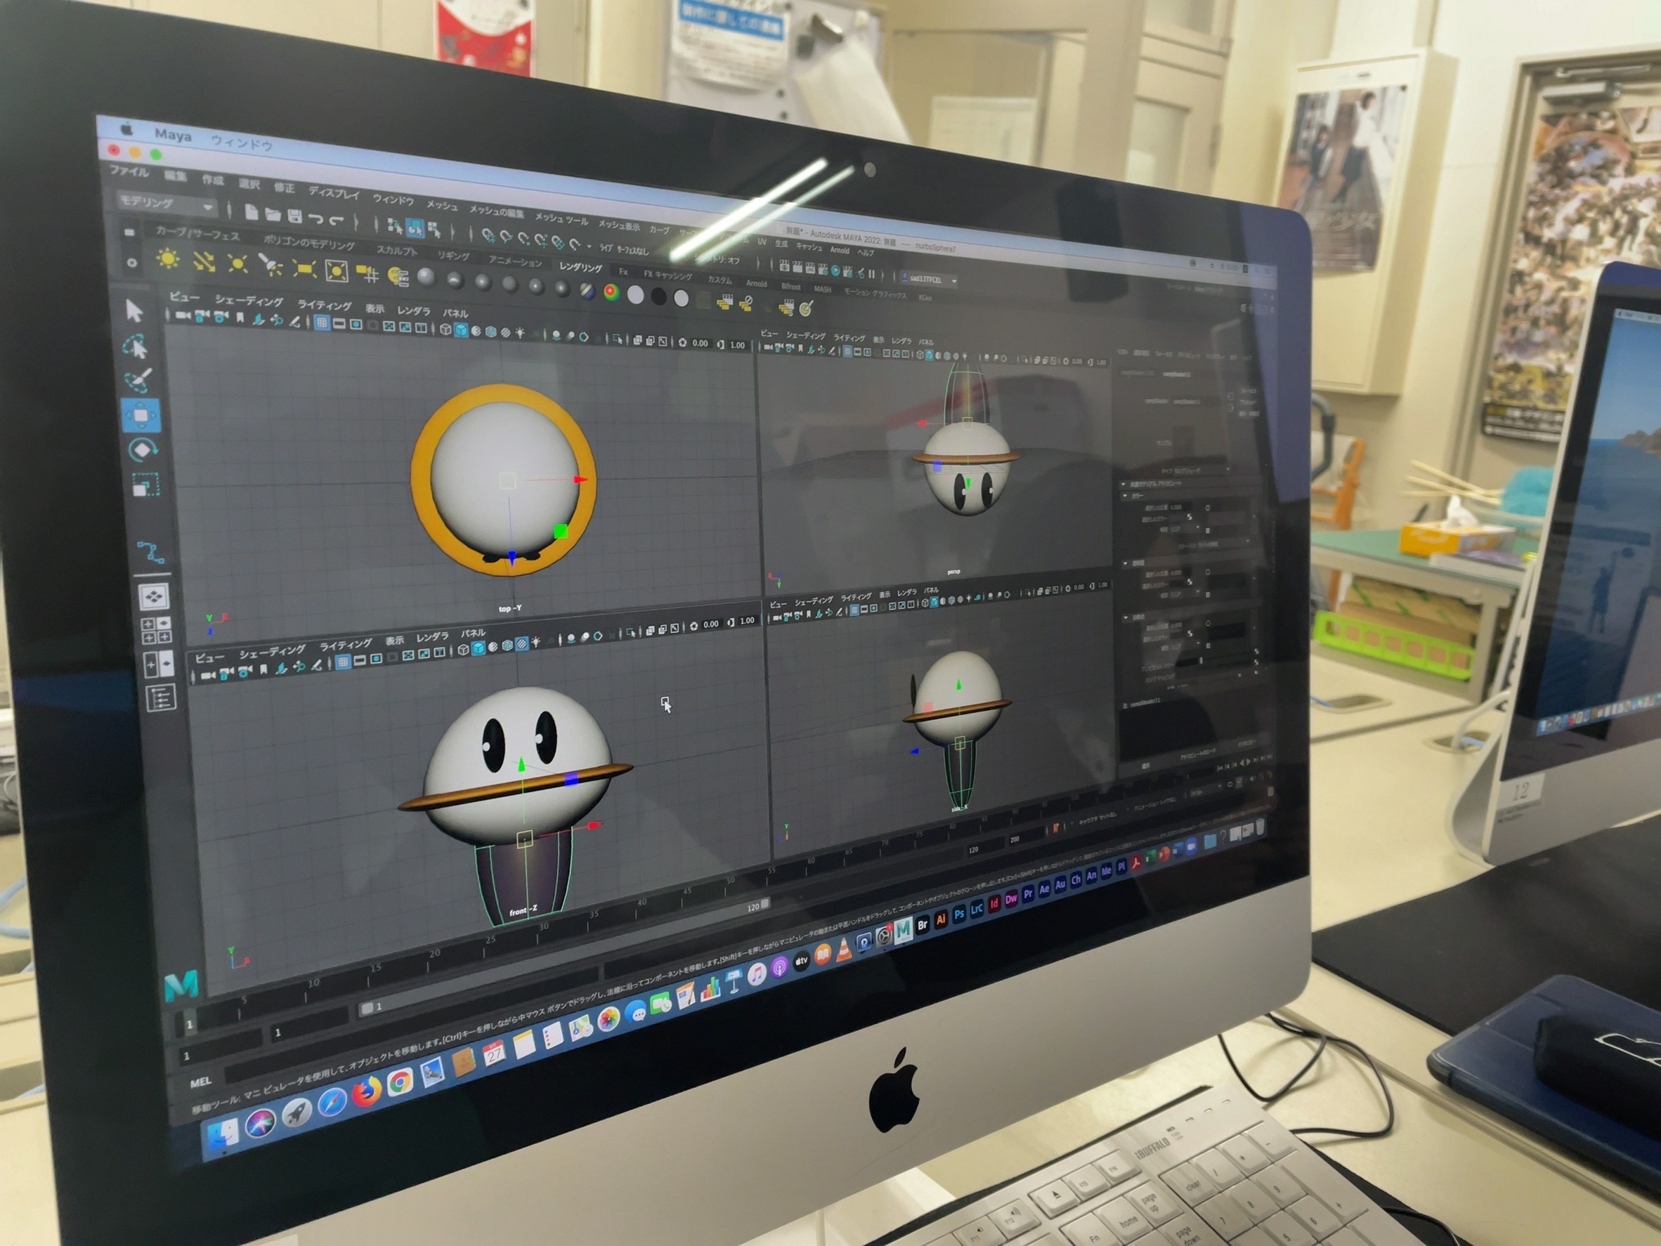Click the first gray material sphere shelf icon

426,277
